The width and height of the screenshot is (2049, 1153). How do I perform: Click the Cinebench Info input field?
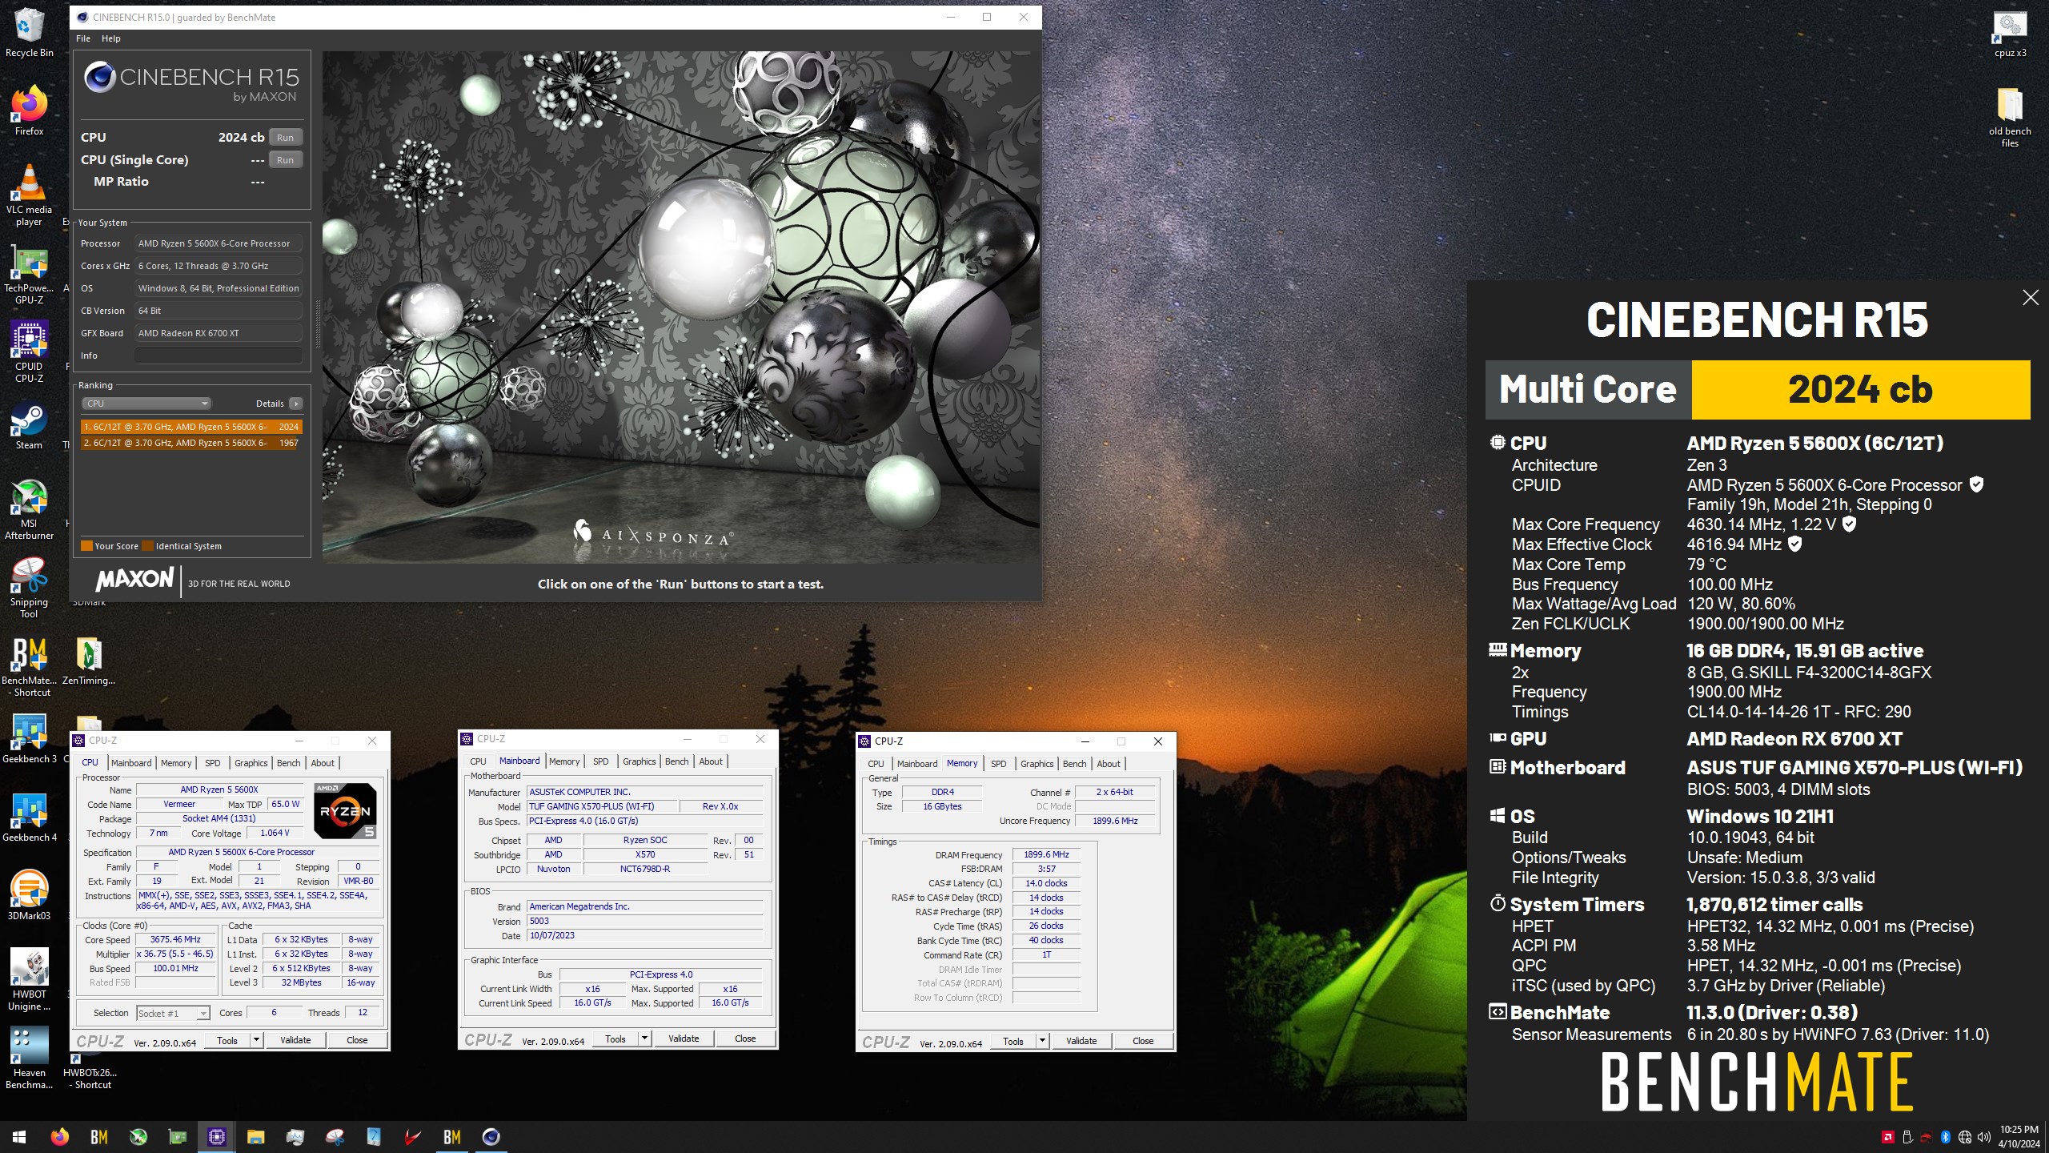point(219,356)
